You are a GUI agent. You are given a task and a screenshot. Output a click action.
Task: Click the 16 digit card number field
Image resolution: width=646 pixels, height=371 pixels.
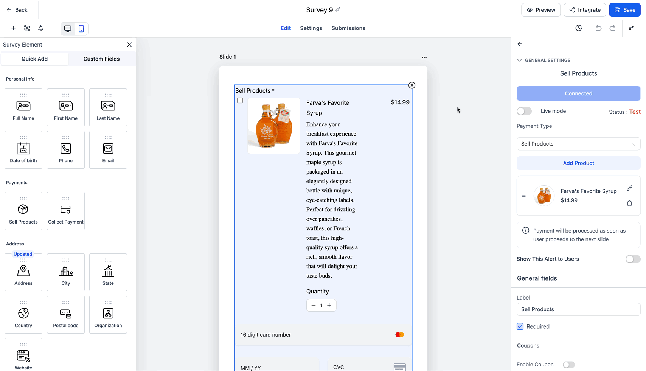click(x=323, y=335)
